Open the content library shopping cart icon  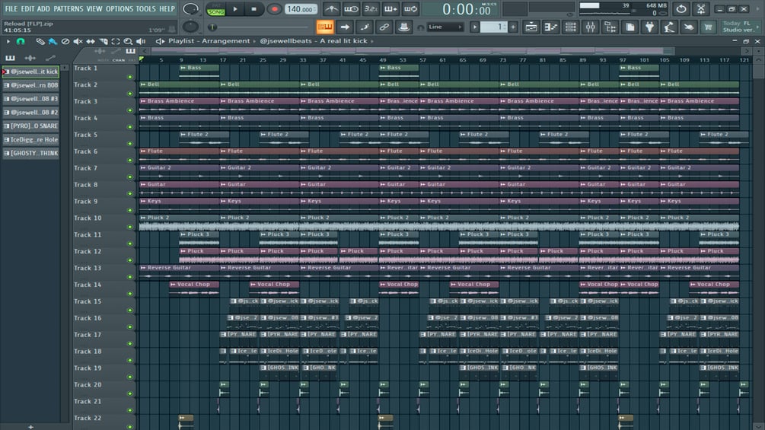pyautogui.click(x=708, y=27)
